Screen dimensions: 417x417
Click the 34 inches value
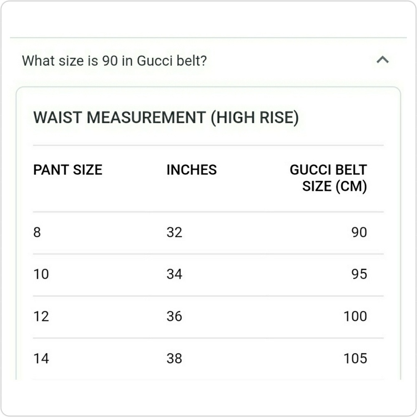pyautogui.click(x=174, y=274)
